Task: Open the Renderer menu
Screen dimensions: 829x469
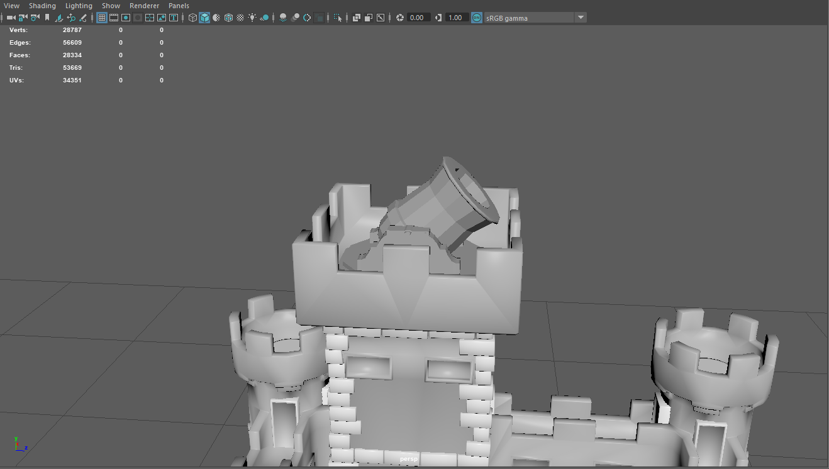Action: [144, 6]
